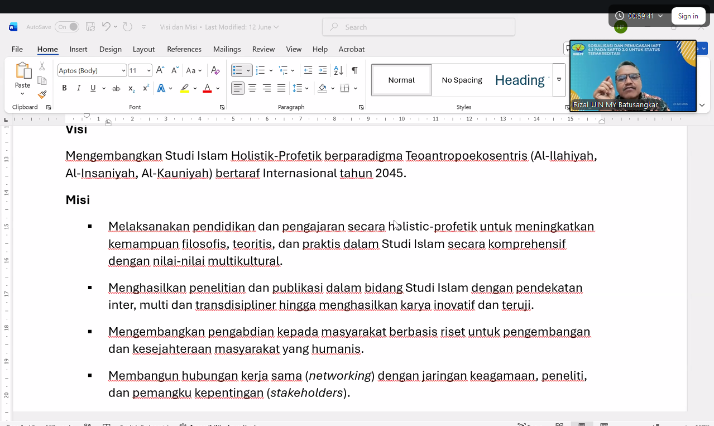Increase paragraph indent
The image size is (714, 426).
[323, 70]
